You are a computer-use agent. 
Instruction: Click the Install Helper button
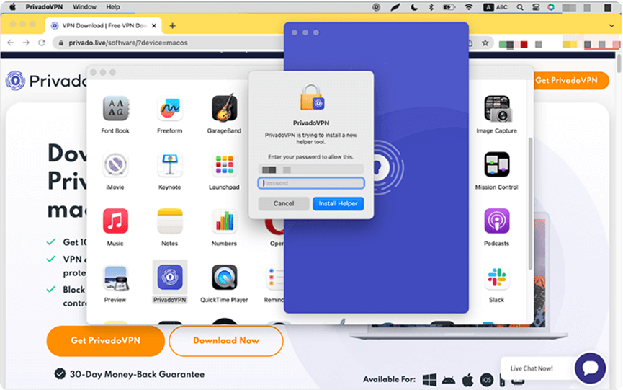pos(338,203)
